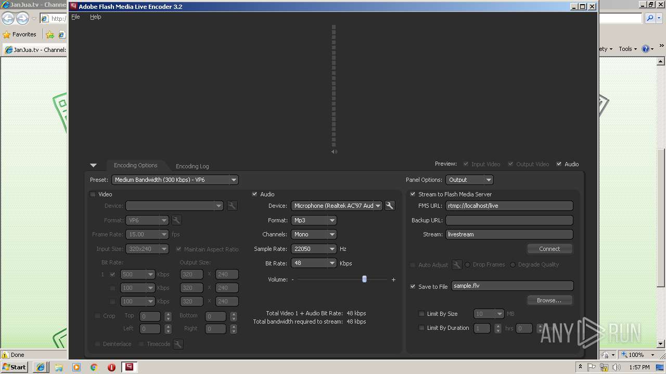Enable the Video checkbox
This screenshot has height=374, width=666.
tap(93, 194)
